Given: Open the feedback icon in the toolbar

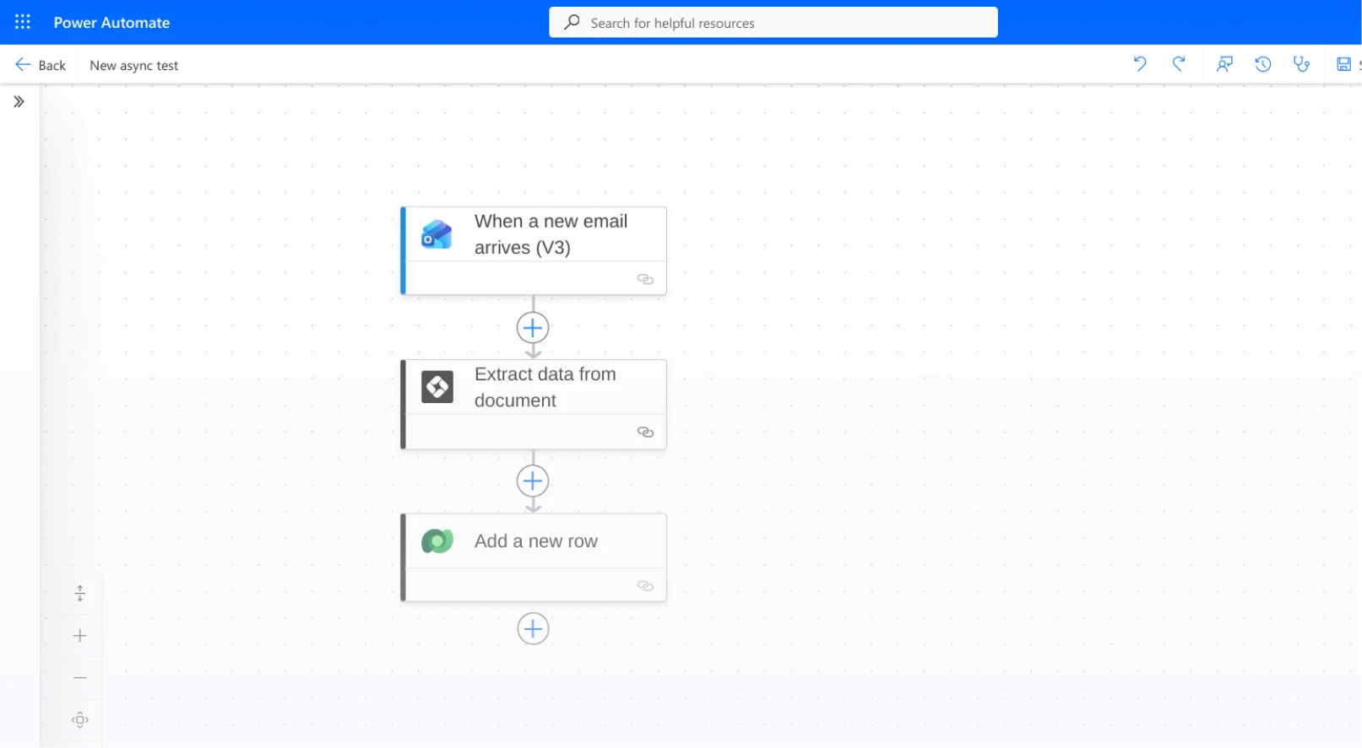Looking at the screenshot, I should 1224,64.
